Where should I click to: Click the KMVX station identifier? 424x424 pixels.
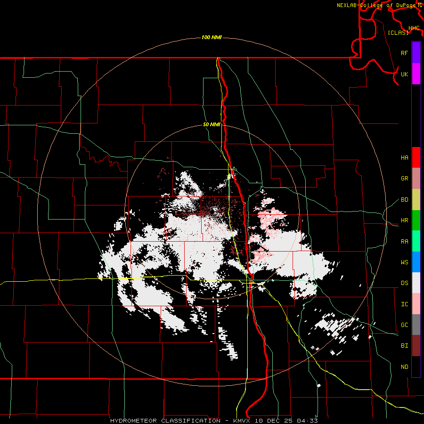click(242, 421)
